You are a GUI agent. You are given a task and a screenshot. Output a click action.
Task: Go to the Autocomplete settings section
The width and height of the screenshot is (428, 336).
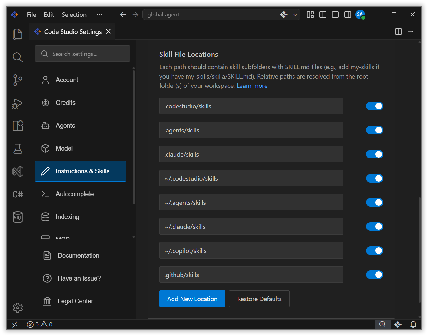click(80, 194)
